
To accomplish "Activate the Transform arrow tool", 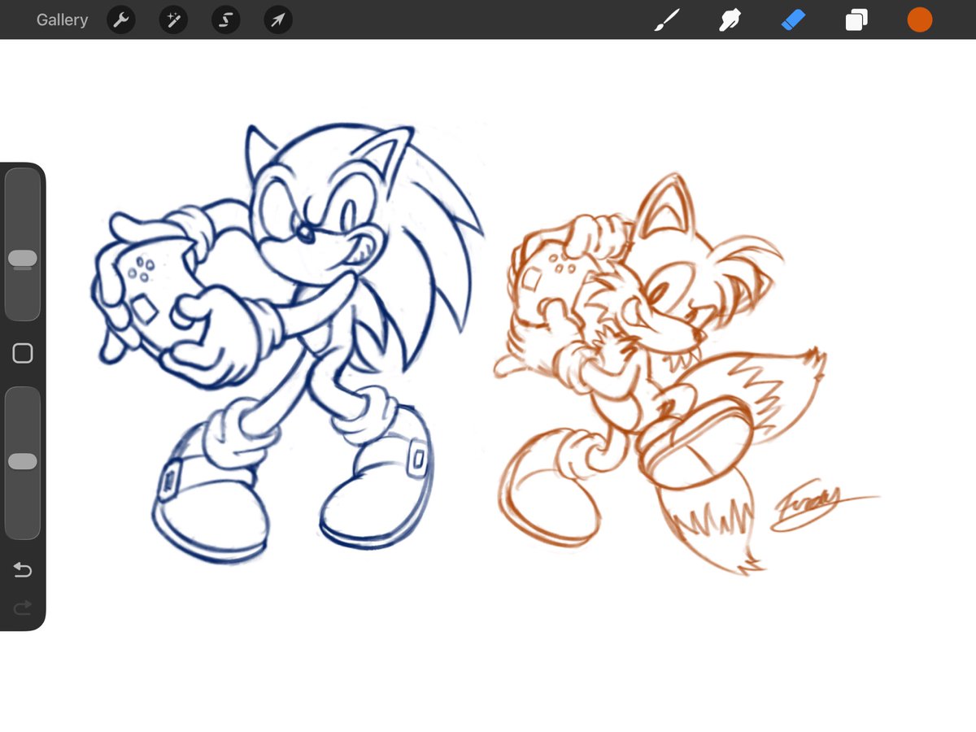I will click(x=278, y=20).
